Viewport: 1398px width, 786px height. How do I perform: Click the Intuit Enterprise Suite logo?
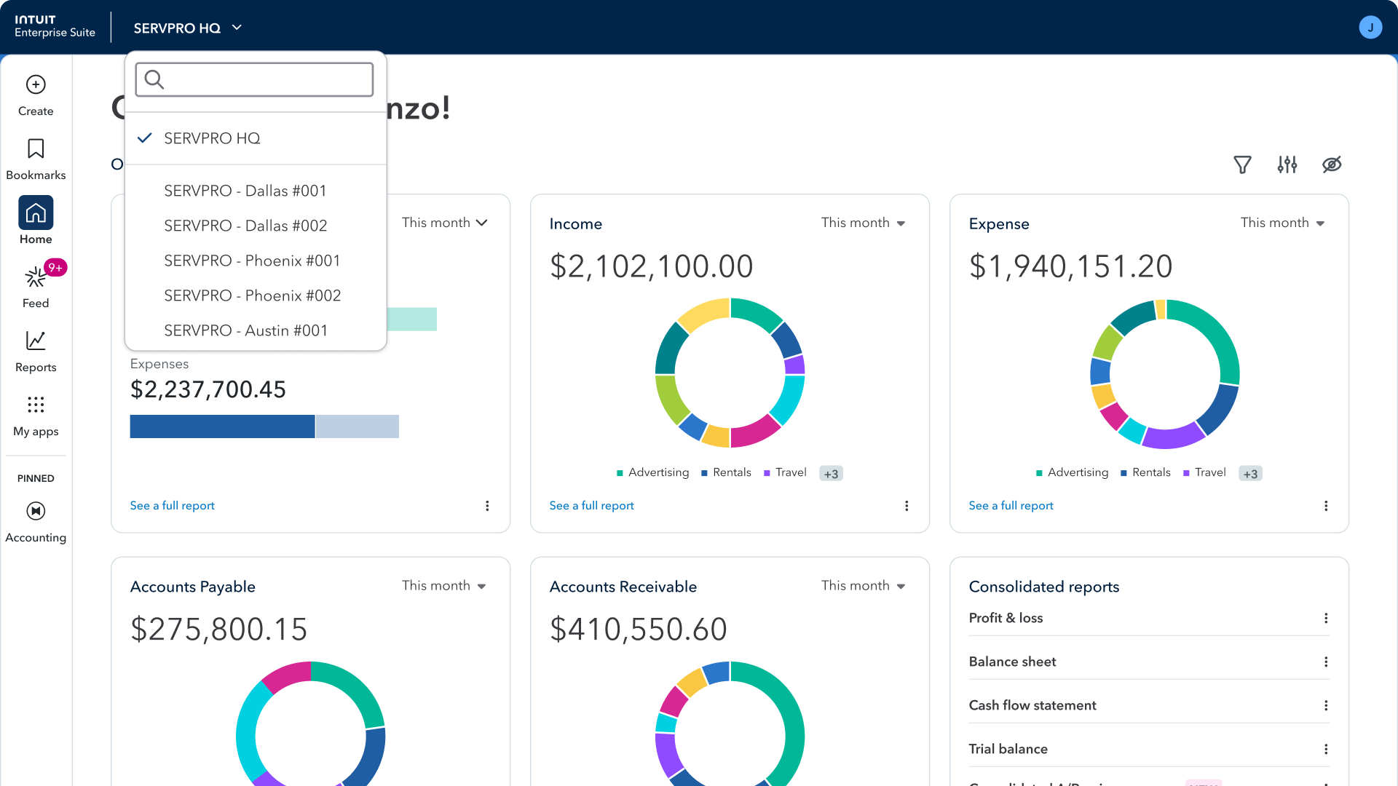[x=55, y=26]
